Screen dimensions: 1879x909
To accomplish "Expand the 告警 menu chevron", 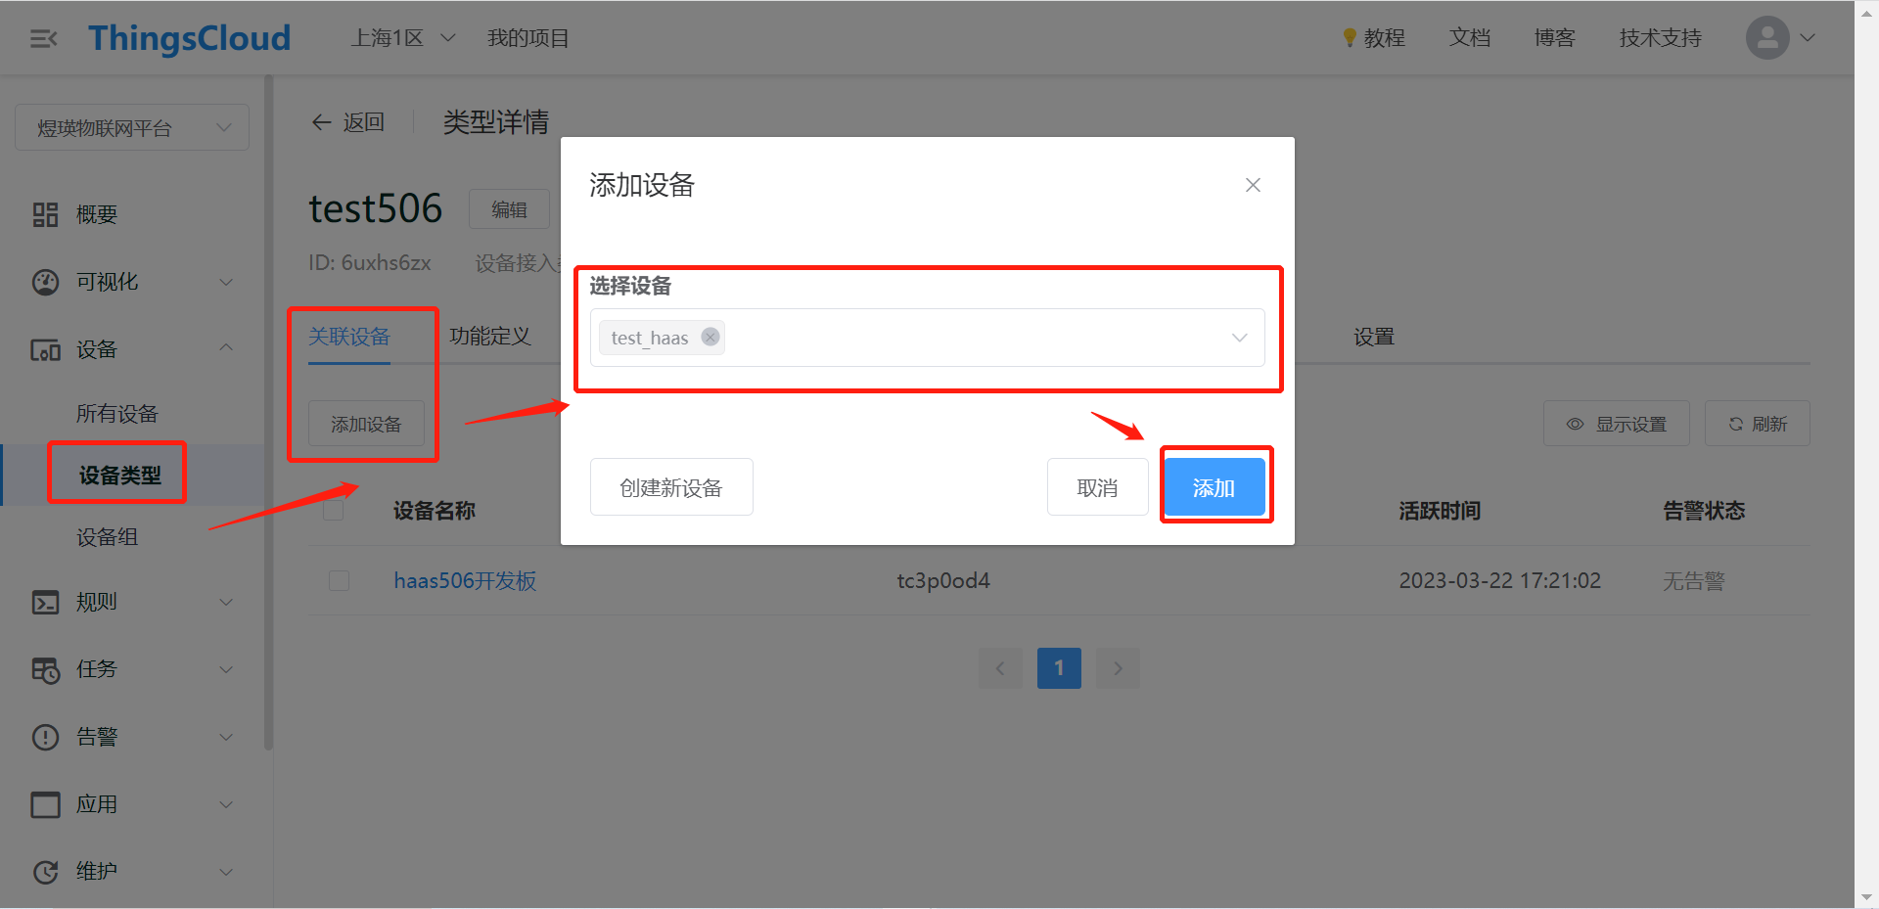I will pyautogui.click(x=226, y=737).
